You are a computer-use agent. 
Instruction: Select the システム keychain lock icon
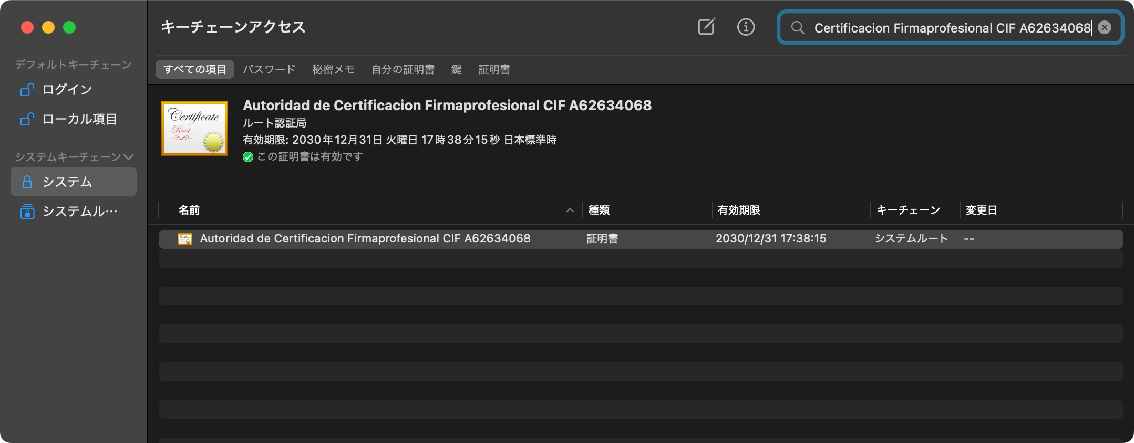click(27, 182)
